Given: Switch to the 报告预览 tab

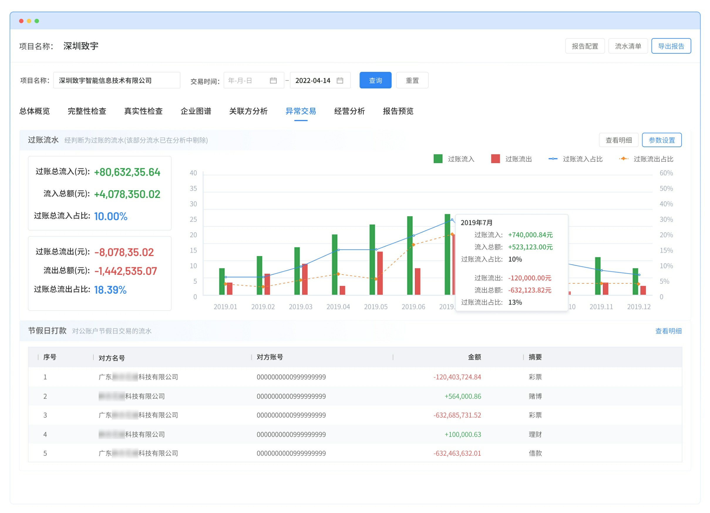Looking at the screenshot, I should click(398, 111).
